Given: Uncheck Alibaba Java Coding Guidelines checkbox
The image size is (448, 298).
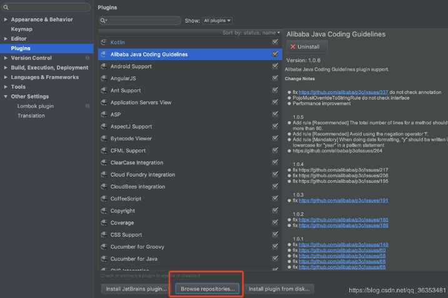Looking at the screenshot, I should [275, 54].
